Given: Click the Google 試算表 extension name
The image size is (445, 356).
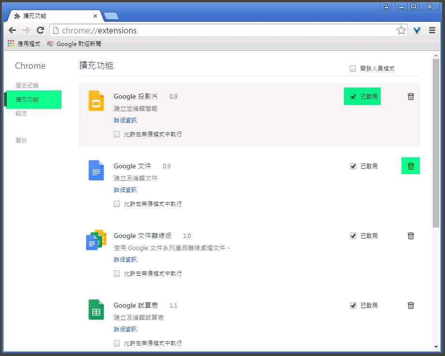Looking at the screenshot, I should (x=135, y=306).
